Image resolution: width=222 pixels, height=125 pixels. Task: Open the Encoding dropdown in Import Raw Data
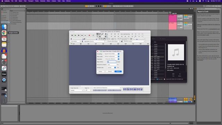tap(112, 54)
